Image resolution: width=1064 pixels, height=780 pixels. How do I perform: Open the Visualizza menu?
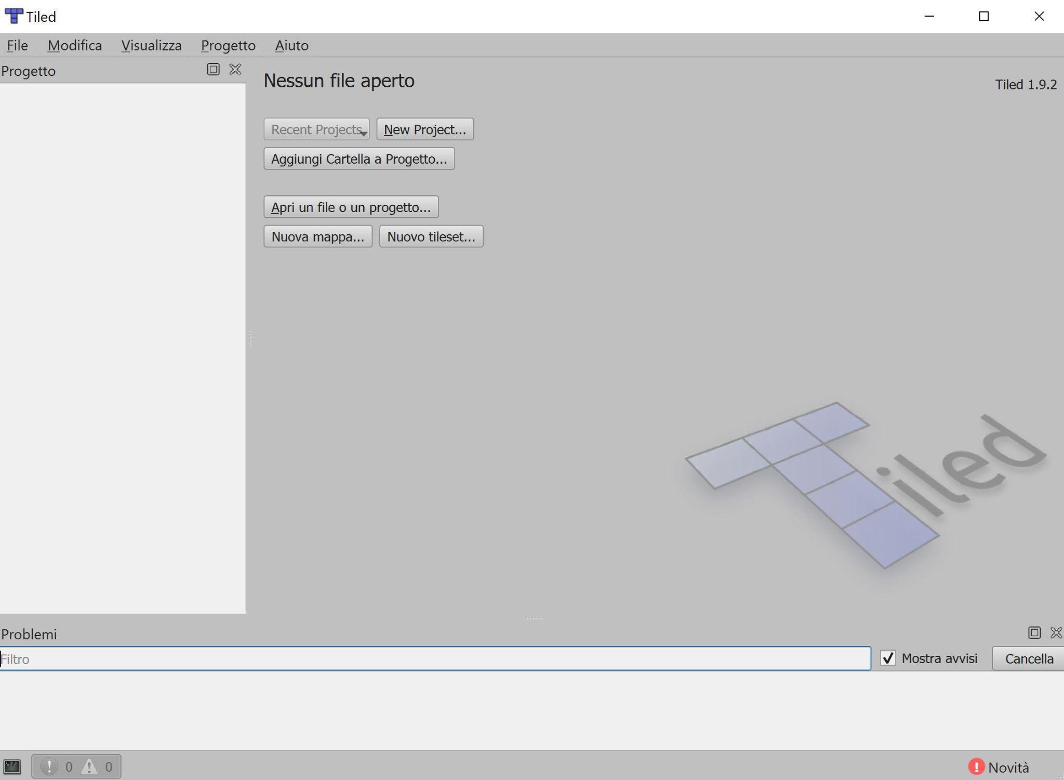(152, 45)
